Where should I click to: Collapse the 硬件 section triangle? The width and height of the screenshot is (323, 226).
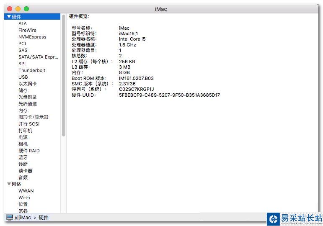[x=9, y=16]
